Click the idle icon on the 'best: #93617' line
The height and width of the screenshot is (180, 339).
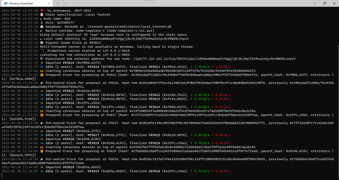pos(42,135)
